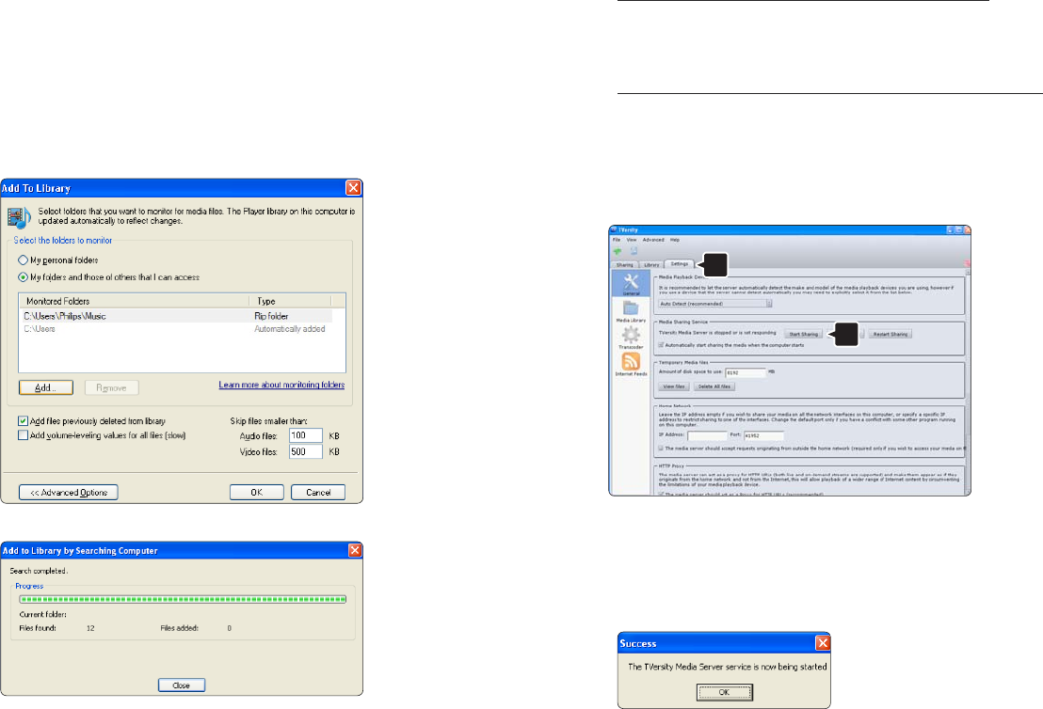
Task: Click the greyed Remove folder button
Action: [112, 387]
